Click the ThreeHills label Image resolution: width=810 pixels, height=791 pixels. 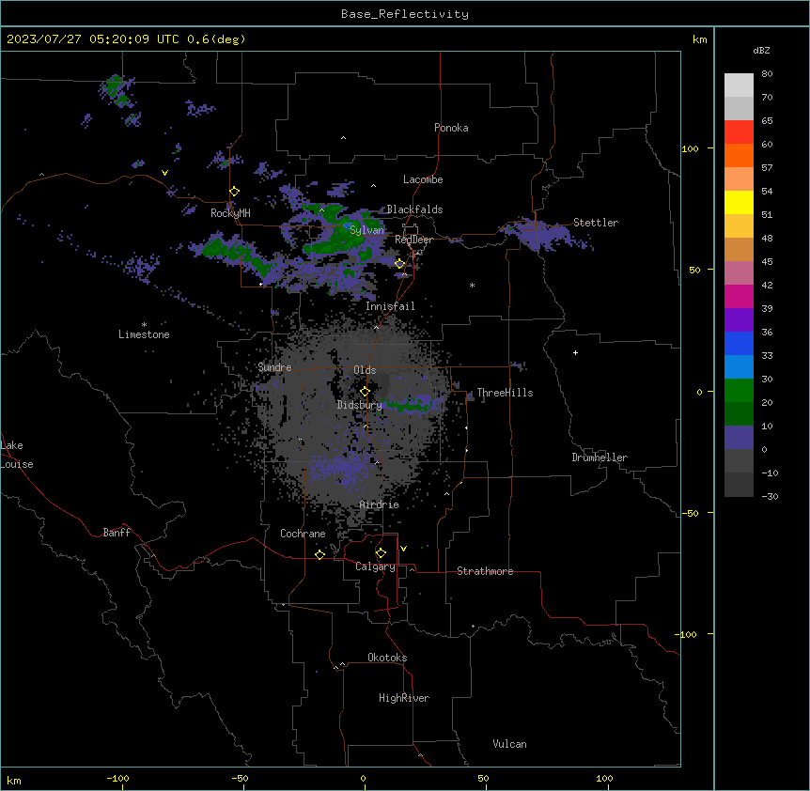pyautogui.click(x=505, y=393)
